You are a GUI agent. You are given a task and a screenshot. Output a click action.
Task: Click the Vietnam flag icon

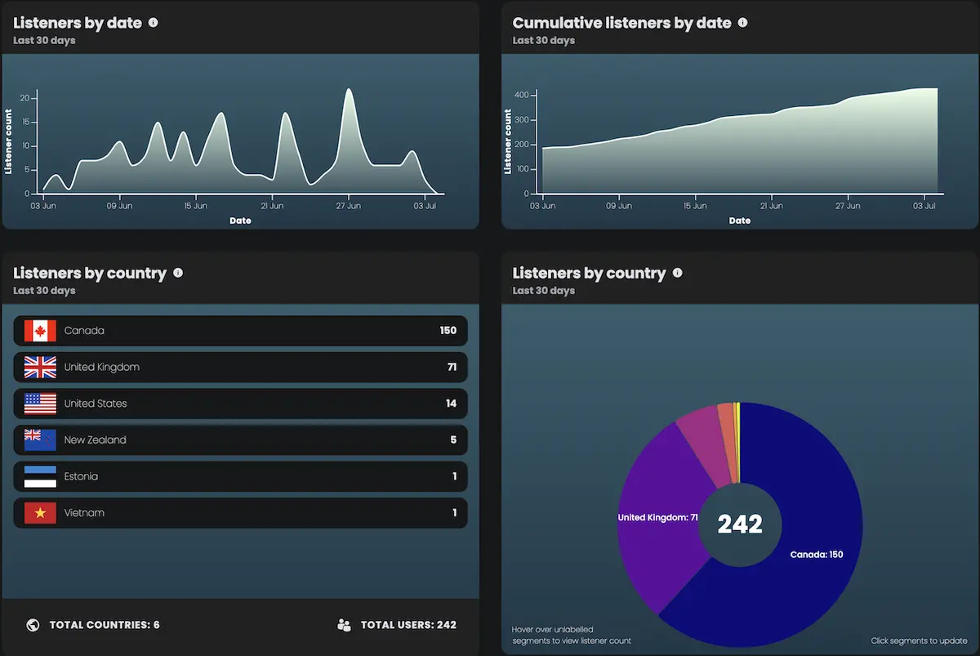(40, 513)
